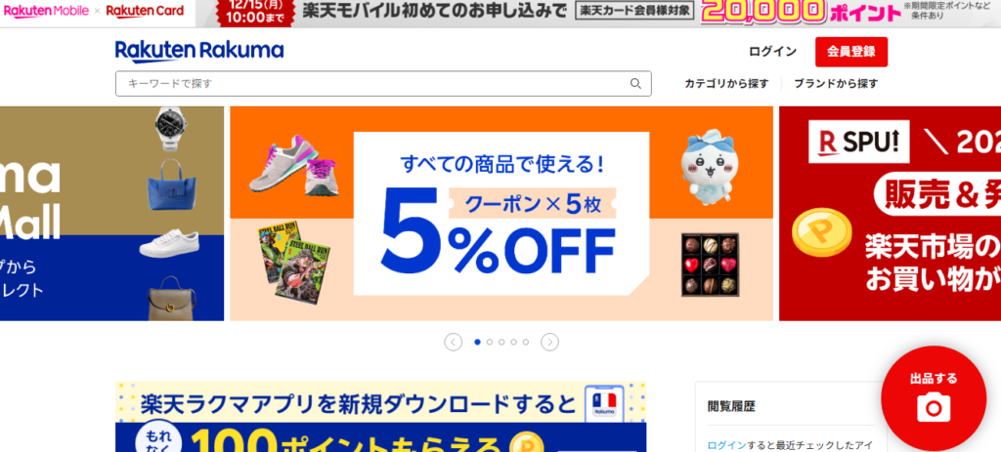Go to previous carousel slide arrow
This screenshot has height=452, width=1001.
[x=454, y=343]
